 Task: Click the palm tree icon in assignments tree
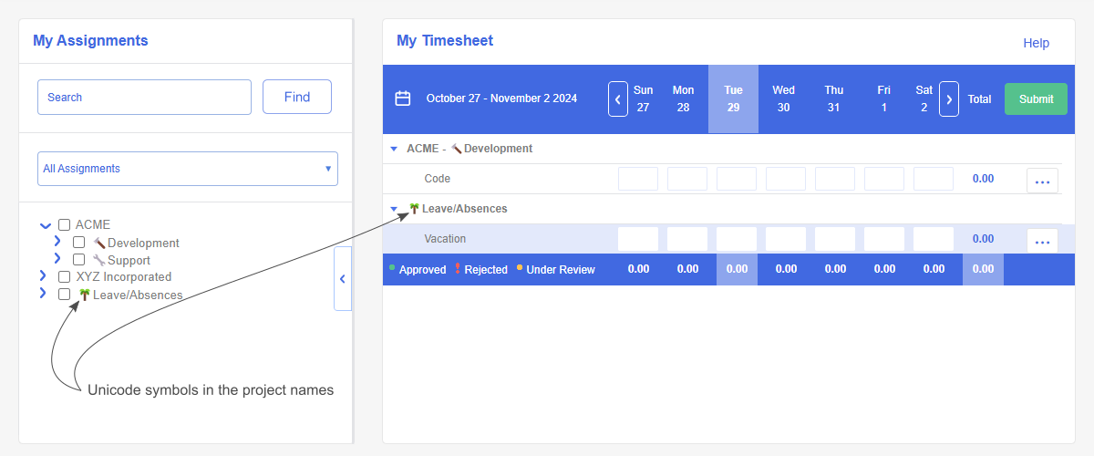84,295
